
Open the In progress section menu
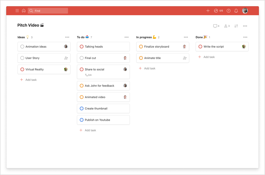(x=186, y=37)
